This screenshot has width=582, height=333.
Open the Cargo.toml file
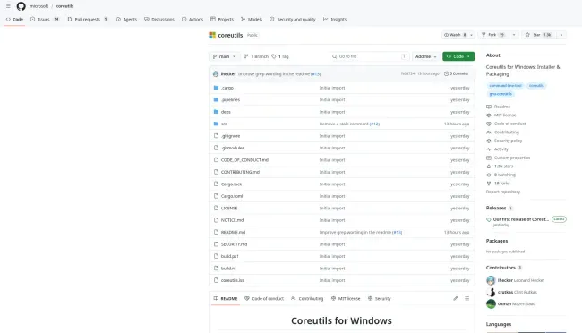(x=232, y=196)
